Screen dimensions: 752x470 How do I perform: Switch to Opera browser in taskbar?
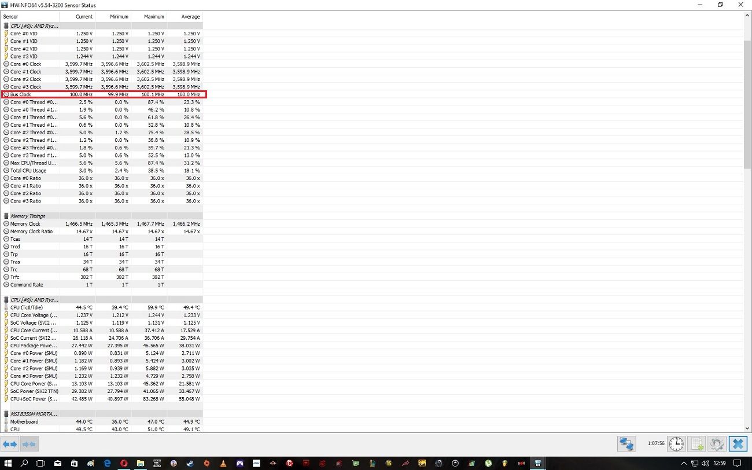click(x=124, y=463)
